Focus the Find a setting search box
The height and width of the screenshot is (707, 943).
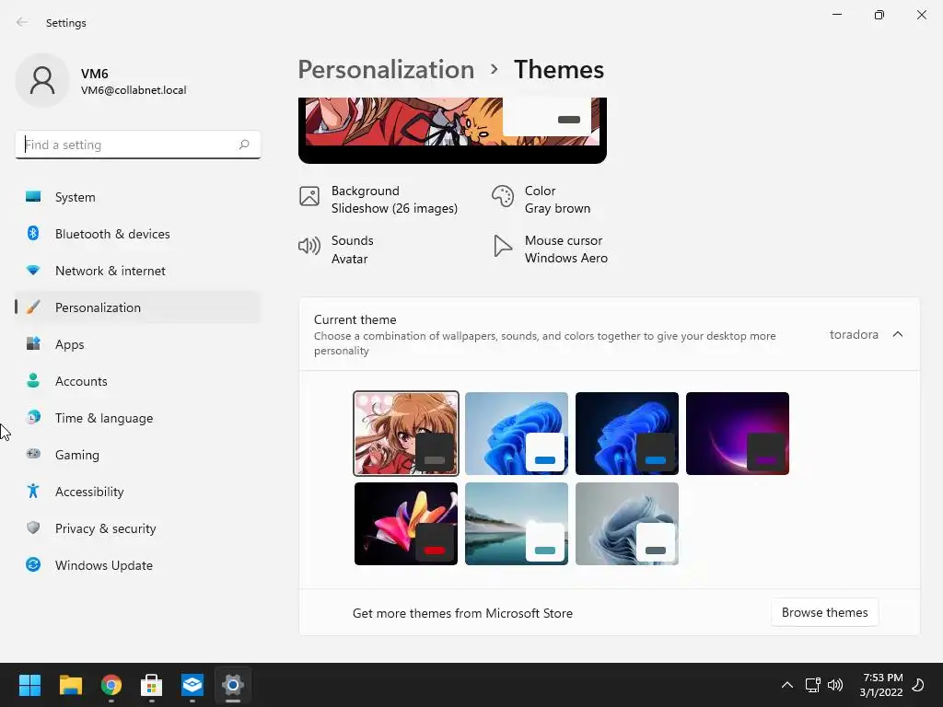[138, 145]
